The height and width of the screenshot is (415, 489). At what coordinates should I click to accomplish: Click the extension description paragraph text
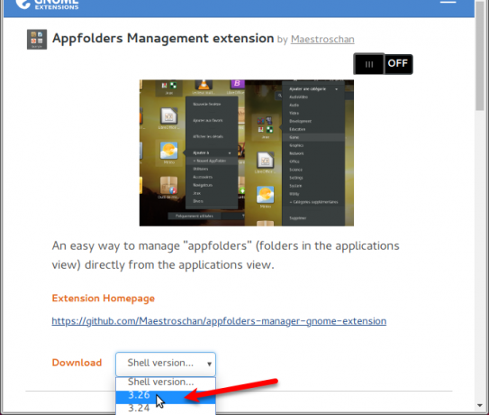[x=225, y=255]
